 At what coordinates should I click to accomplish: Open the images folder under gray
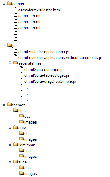(x=30, y=139)
